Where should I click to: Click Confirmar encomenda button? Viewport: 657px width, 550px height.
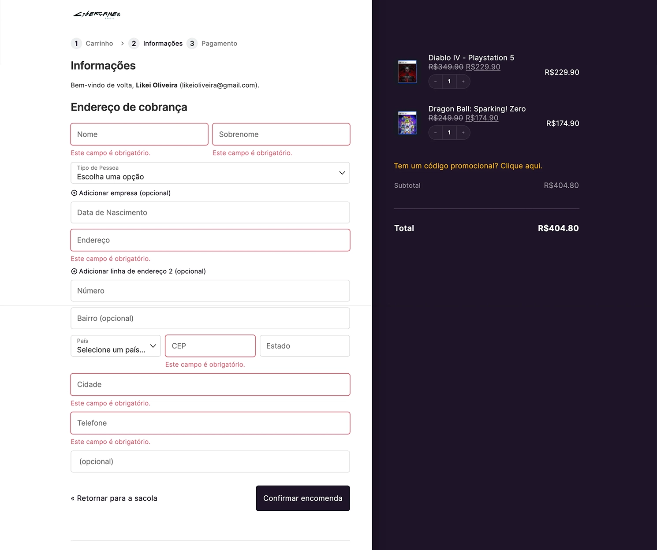coord(303,498)
